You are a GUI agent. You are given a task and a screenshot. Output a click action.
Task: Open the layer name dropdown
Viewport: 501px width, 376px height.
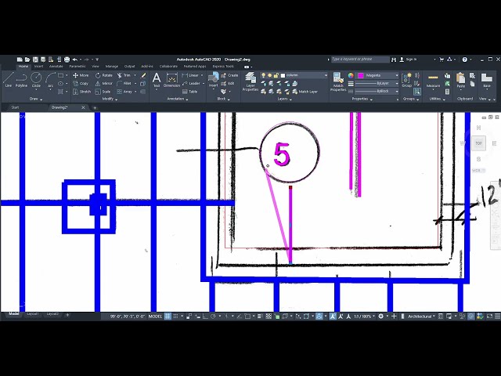pos(326,75)
